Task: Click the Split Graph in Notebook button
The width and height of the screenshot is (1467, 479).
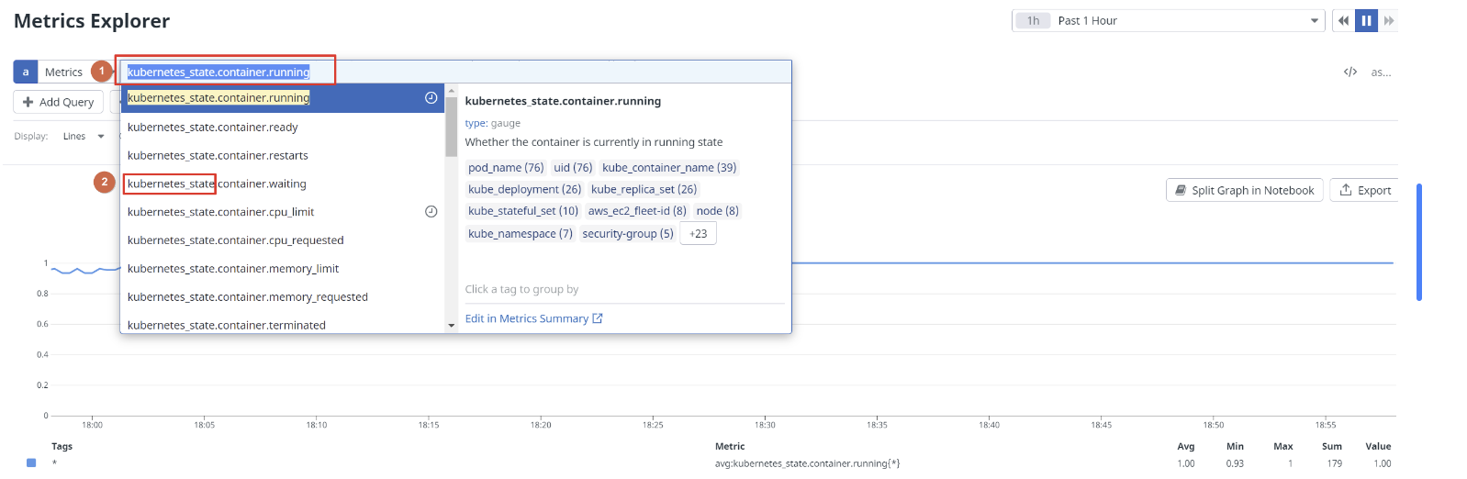Action: [x=1244, y=190]
